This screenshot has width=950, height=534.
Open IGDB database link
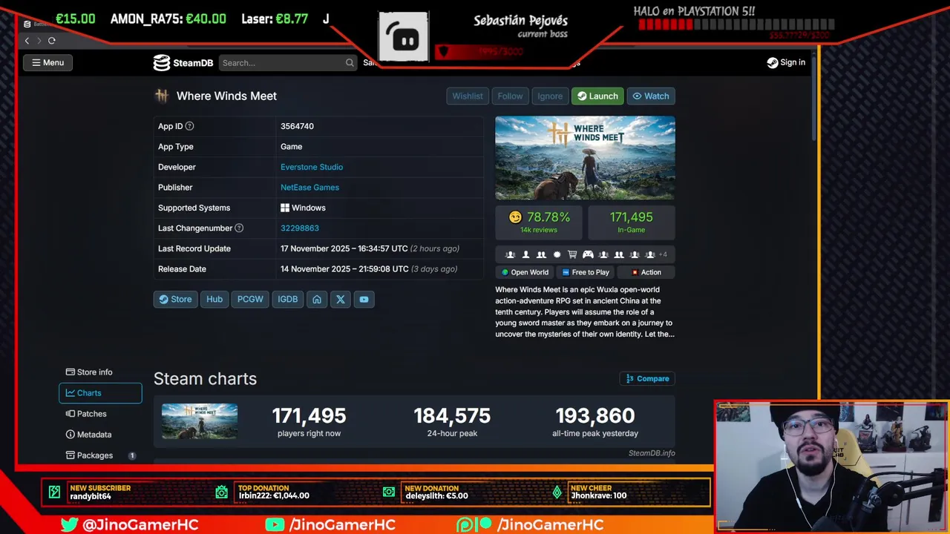coord(287,299)
